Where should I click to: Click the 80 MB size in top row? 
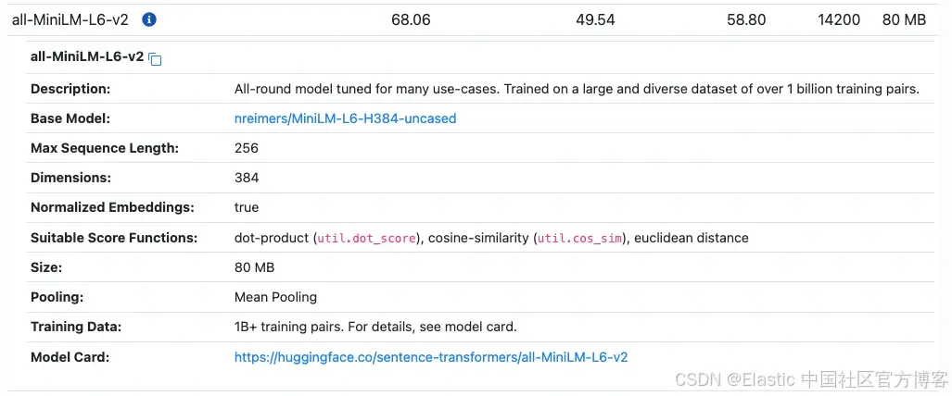point(904,20)
